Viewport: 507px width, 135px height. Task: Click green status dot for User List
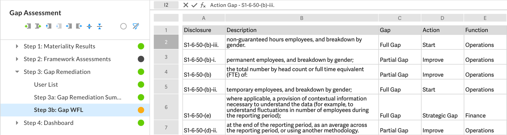[x=141, y=85]
